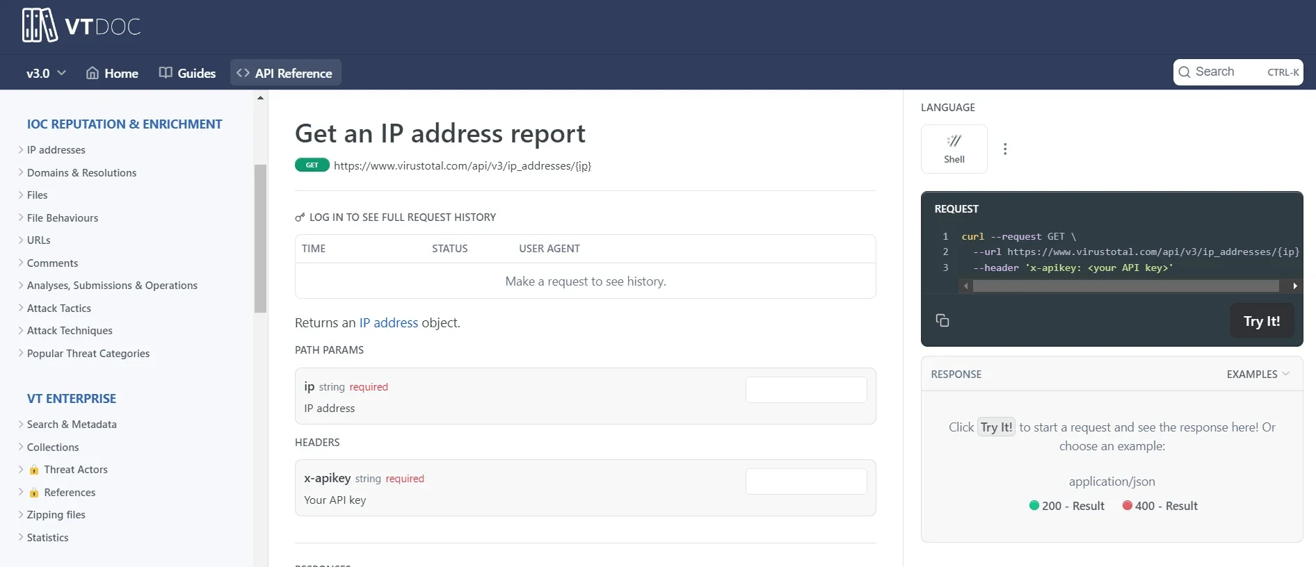Click the inline Try It! label in response
The width and height of the screenshot is (1316, 567).
(996, 427)
